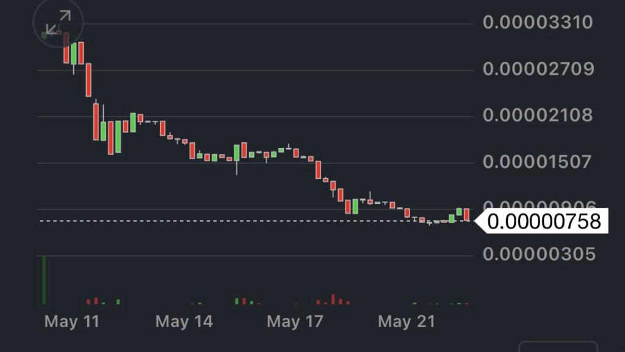
Task: Click the 0.00001507 price axis label
Action: (x=537, y=162)
